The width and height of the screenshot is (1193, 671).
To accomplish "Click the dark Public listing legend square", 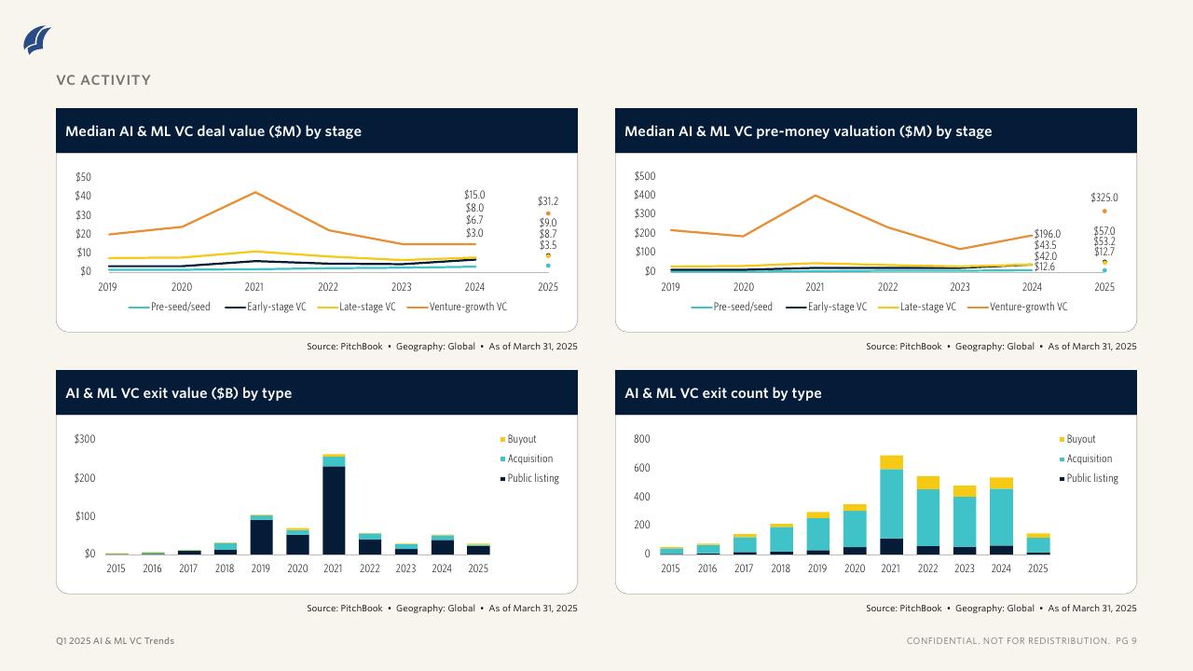I will 501,478.
